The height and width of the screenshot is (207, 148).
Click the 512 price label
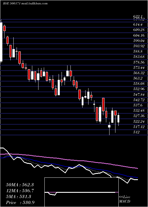(x=136, y=132)
